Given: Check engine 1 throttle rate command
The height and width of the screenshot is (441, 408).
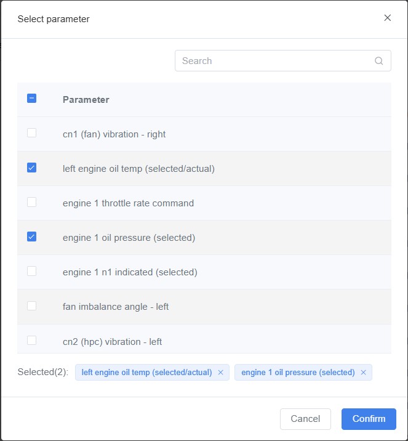Looking at the screenshot, I should [x=32, y=202].
